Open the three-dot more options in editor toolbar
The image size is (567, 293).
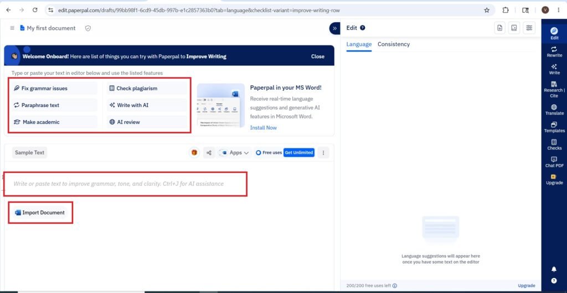323,153
